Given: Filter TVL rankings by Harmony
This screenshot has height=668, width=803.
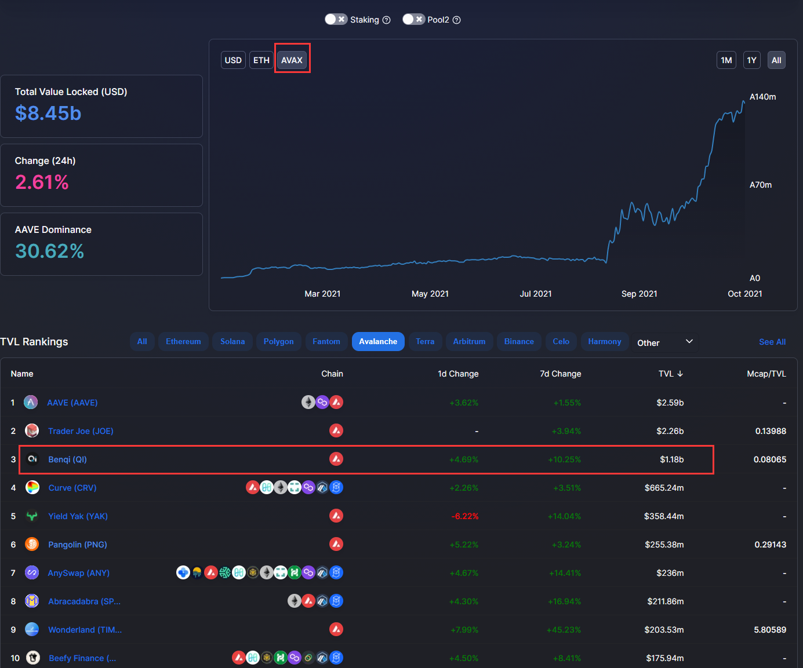Looking at the screenshot, I should [605, 342].
